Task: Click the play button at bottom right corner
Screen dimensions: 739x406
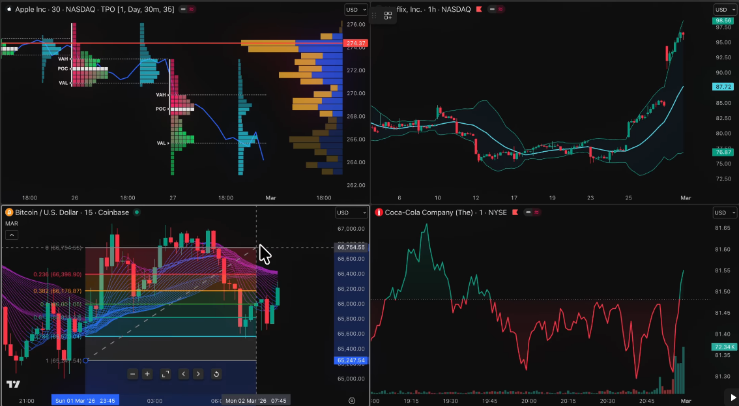Action: [x=732, y=398]
